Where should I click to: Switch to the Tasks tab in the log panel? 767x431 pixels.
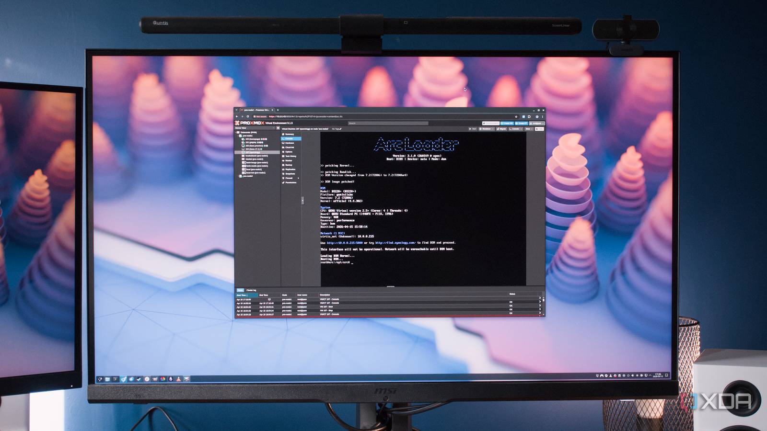coord(240,290)
